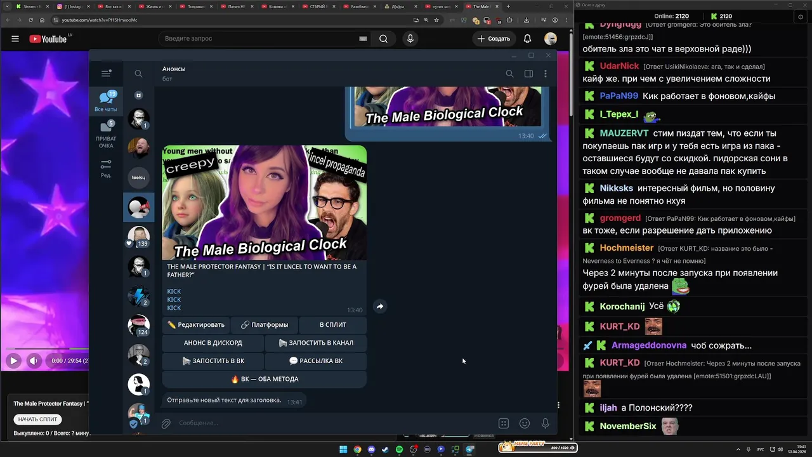Open Spotify from the taskbar

[399, 449]
